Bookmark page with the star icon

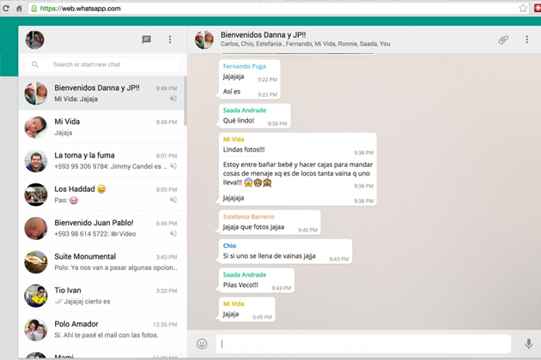[x=522, y=8]
